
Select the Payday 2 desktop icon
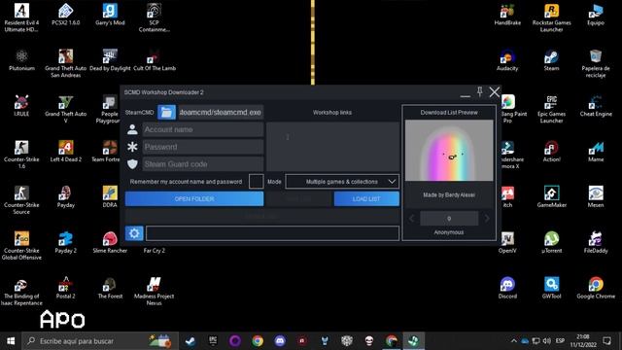tap(65, 242)
